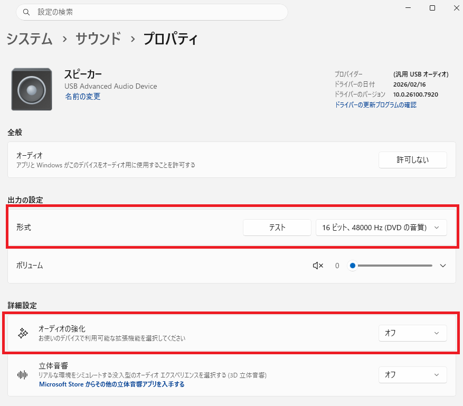Open the 立体音響 dropdown set to オフ
This screenshot has width=463, height=406.
click(412, 375)
